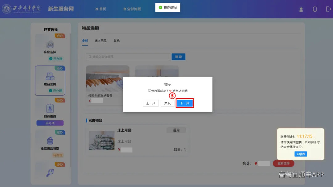Click the magnifier icon in search box
The image size is (333, 187).
90,57
